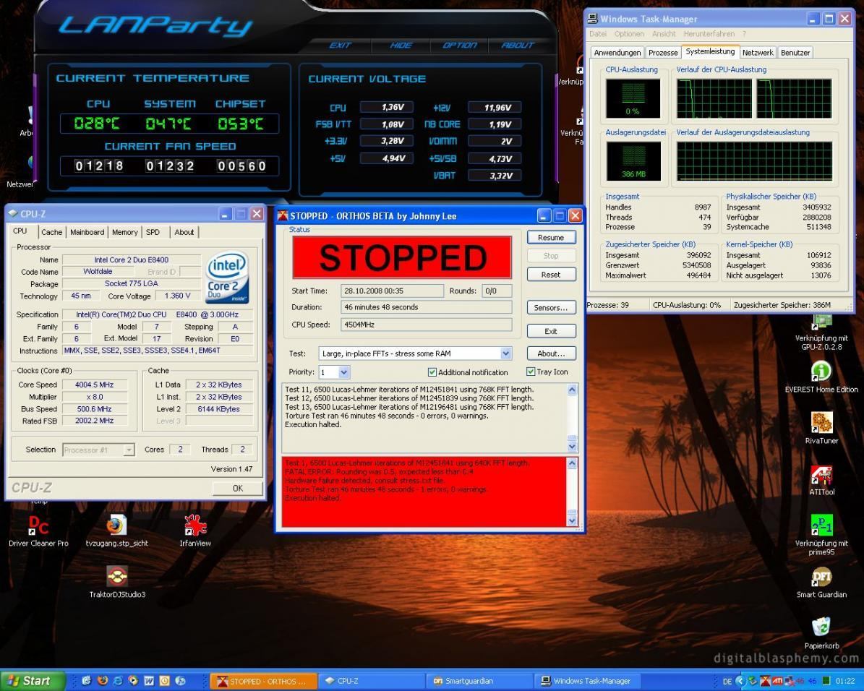Click the About... button in ORTHOS

tap(551, 353)
